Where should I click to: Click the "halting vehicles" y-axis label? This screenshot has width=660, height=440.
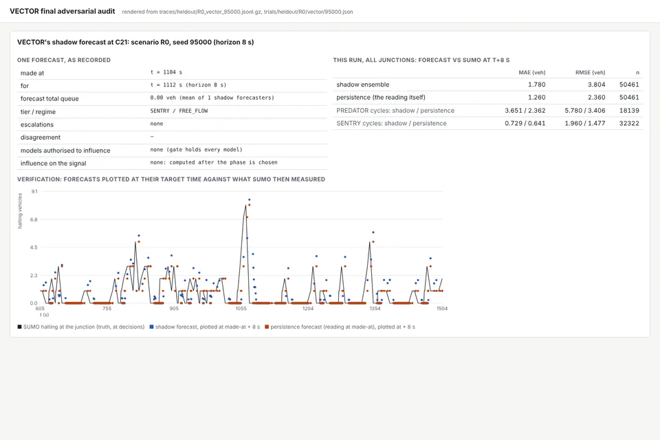(20, 211)
